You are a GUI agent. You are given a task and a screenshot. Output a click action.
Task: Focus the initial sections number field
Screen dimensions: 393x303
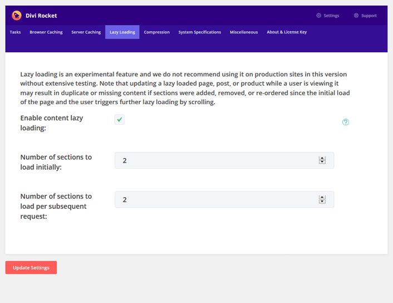[224, 160]
